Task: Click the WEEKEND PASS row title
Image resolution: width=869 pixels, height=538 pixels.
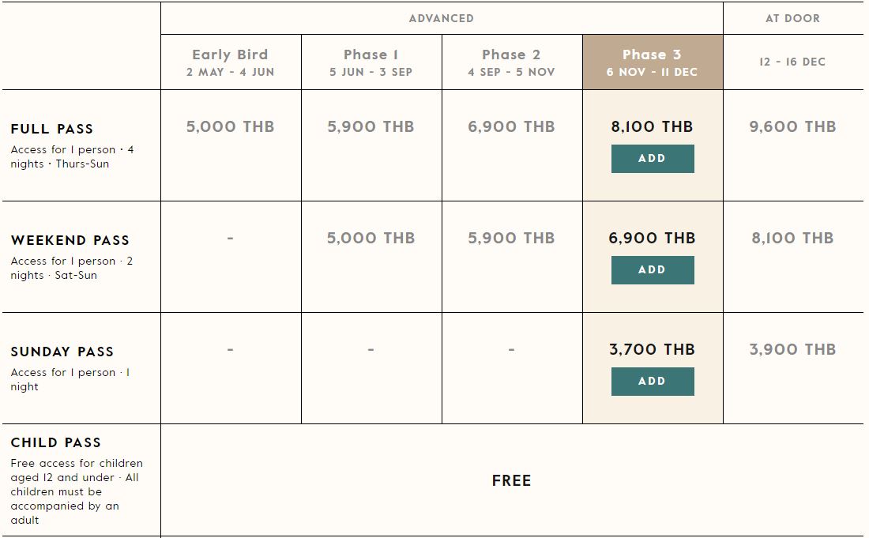Action: click(70, 240)
